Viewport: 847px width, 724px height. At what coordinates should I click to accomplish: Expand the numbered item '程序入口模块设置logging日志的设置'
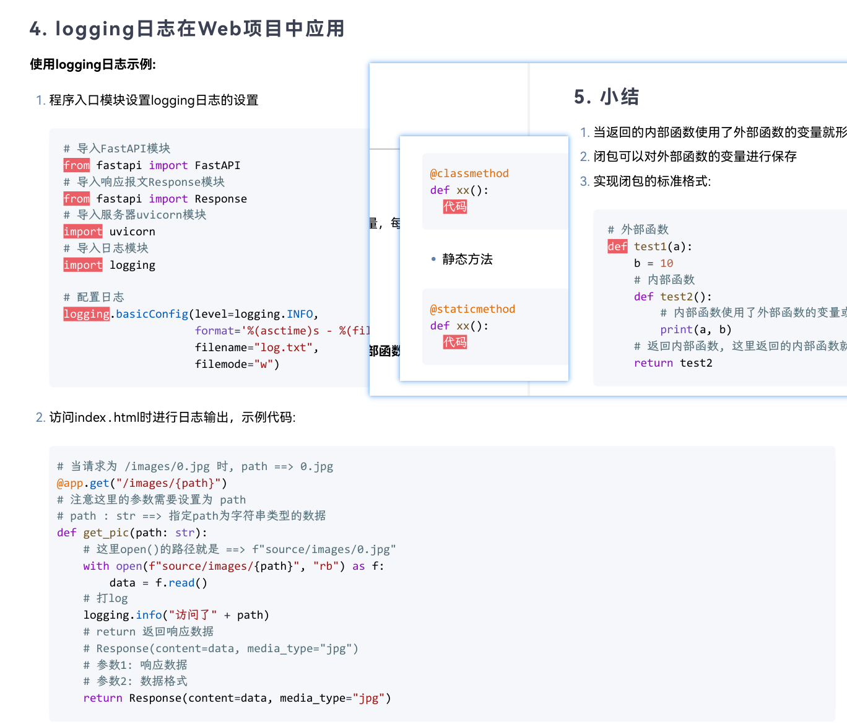(154, 100)
